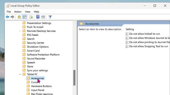Click the Hardware Buttons folder icon
The image size is (170, 95).
(x=28, y=86)
